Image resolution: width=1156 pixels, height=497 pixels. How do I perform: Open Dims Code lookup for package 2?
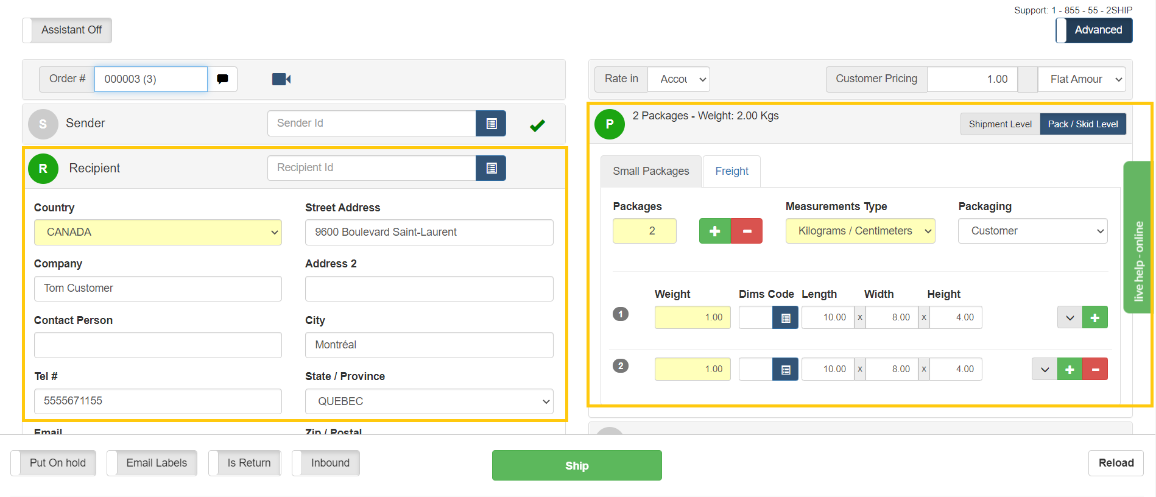(785, 369)
